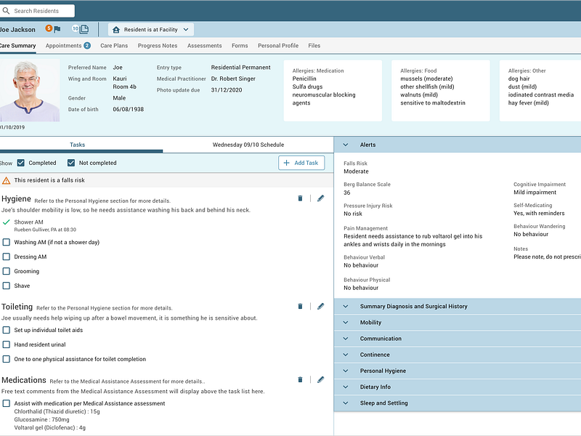Viewport: 581px width, 436px height.
Task: Click 'Glucosamine : 750mg' medication line
Action: [41, 419]
